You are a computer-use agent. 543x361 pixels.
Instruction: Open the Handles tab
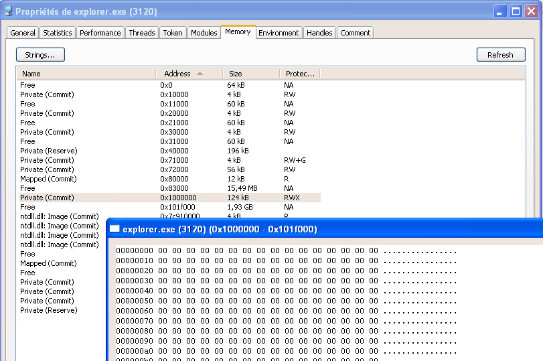point(319,33)
